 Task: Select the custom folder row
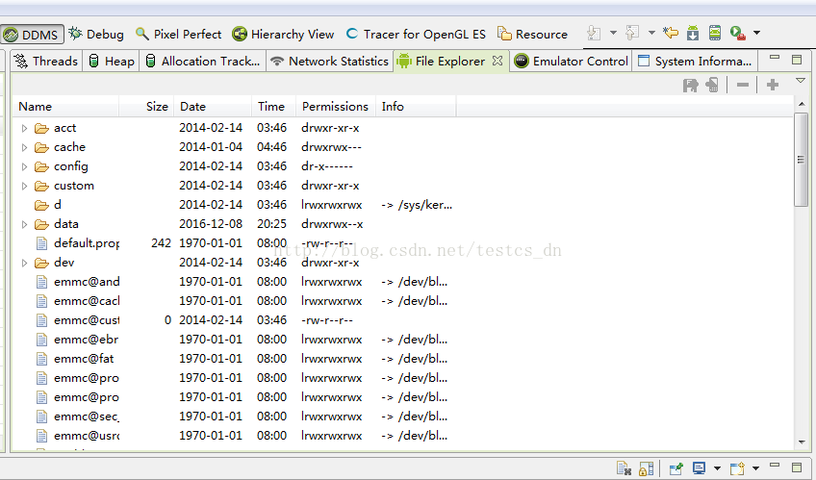[x=403, y=186]
